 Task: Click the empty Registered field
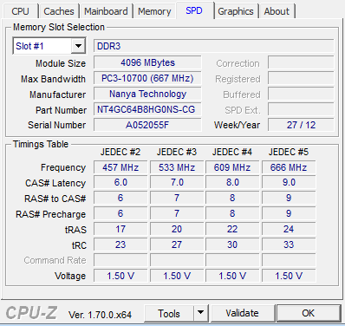[x=301, y=78]
